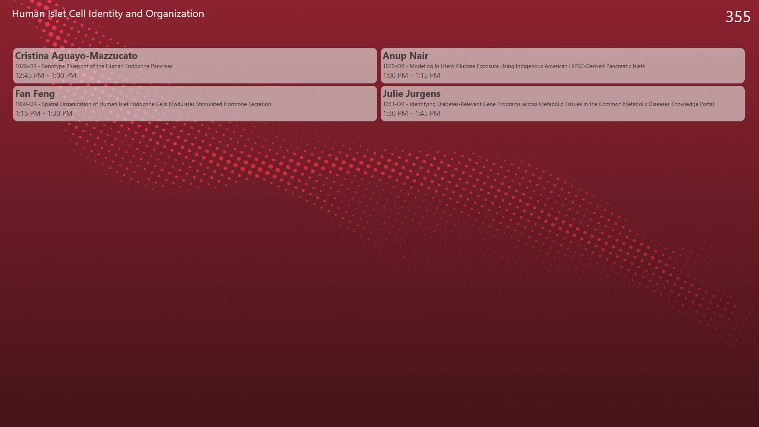Select abstract 1030-OR Spatial Organization title
The width and height of the screenshot is (759, 427).
click(143, 104)
